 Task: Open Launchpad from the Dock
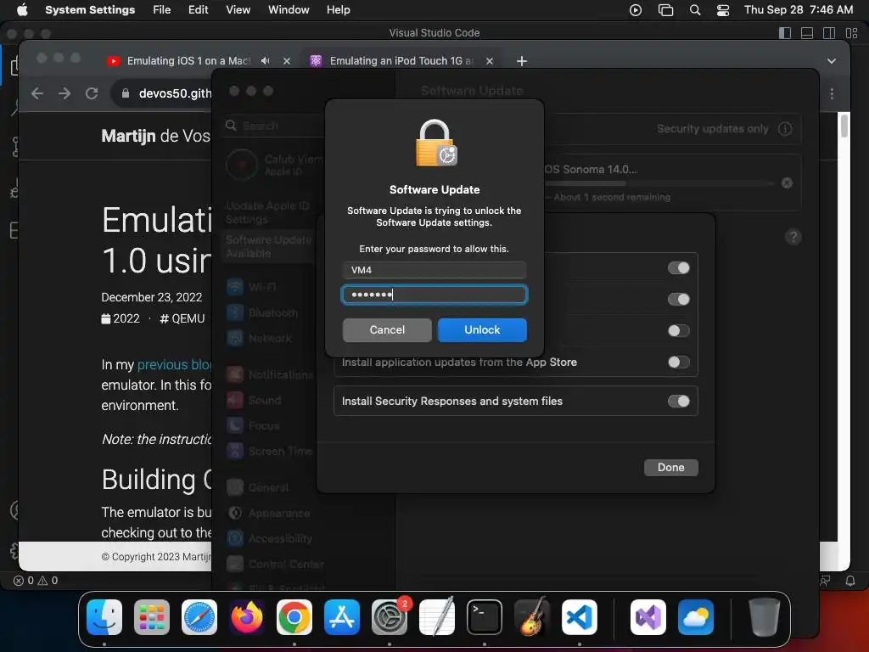(x=152, y=617)
